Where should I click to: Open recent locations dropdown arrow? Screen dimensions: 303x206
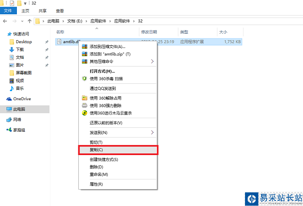22,21
